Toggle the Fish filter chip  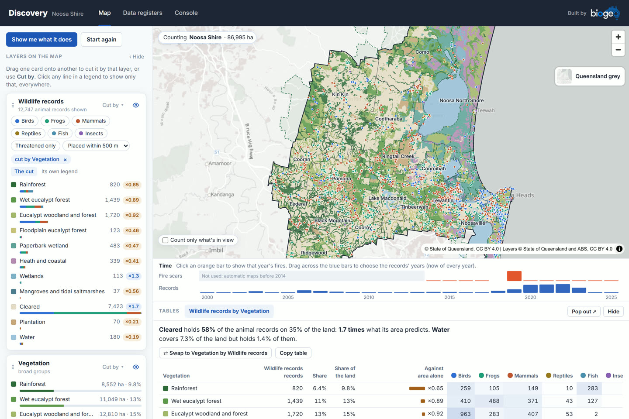[60, 134]
